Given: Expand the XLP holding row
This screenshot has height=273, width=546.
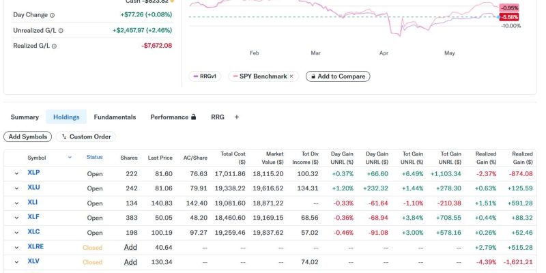Looking at the screenshot, I should point(16,173).
